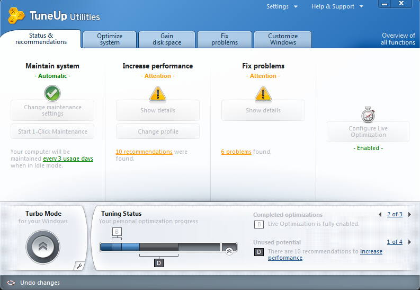The image size is (420, 290).
Task: Show details for Increase performance
Action: point(158,110)
